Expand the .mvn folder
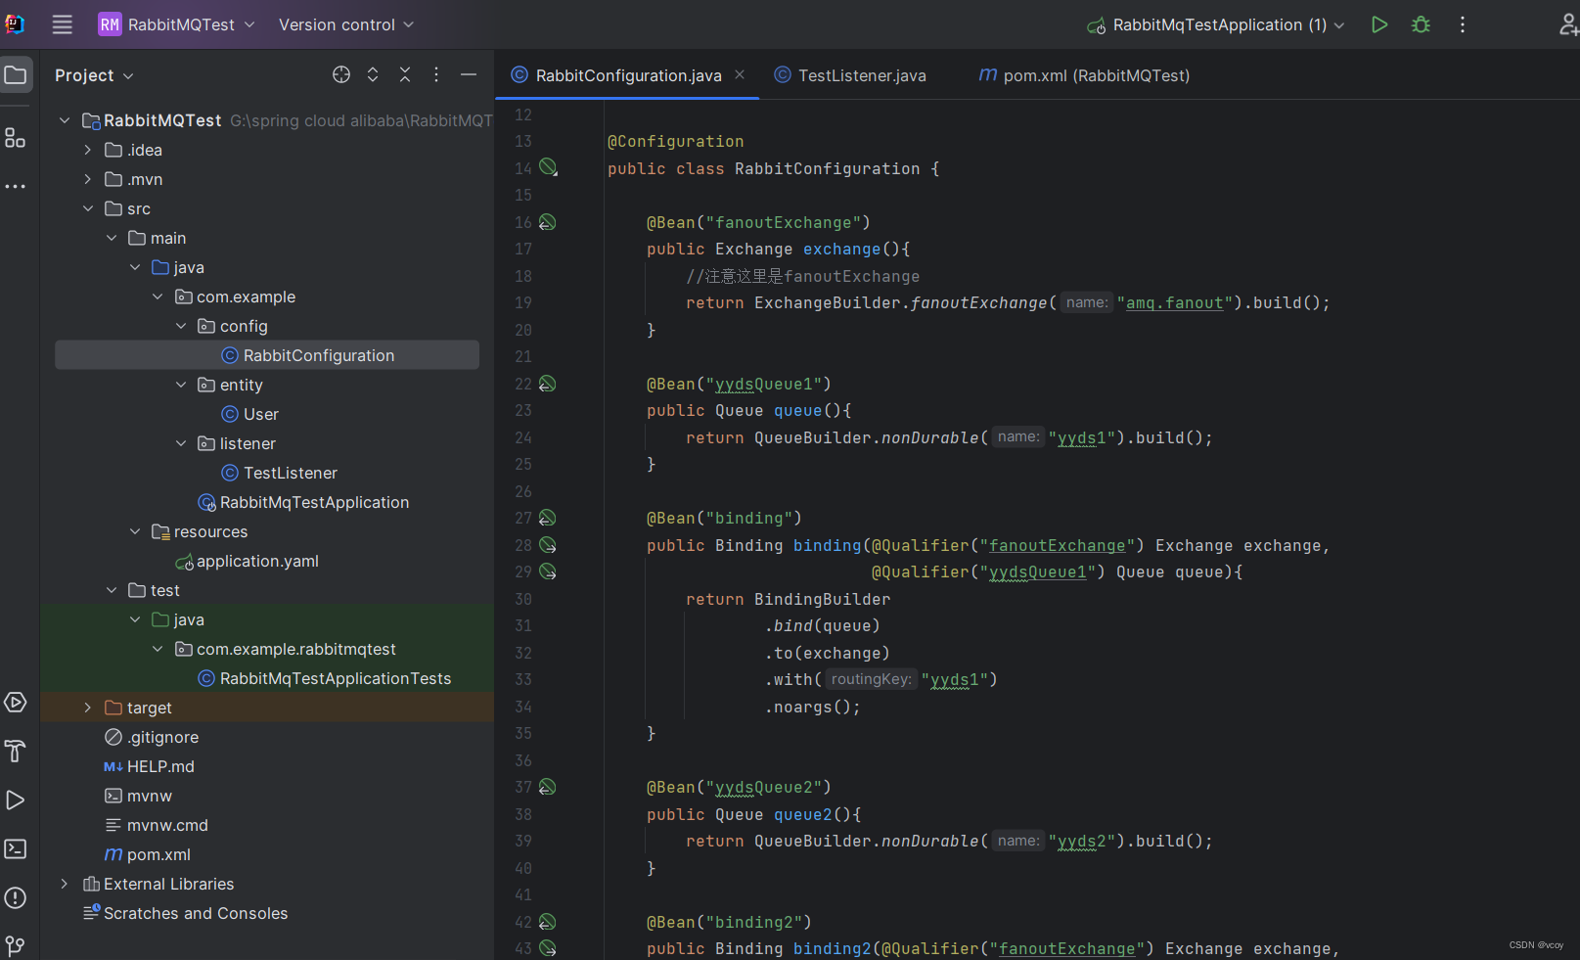This screenshot has height=960, width=1580. click(88, 179)
